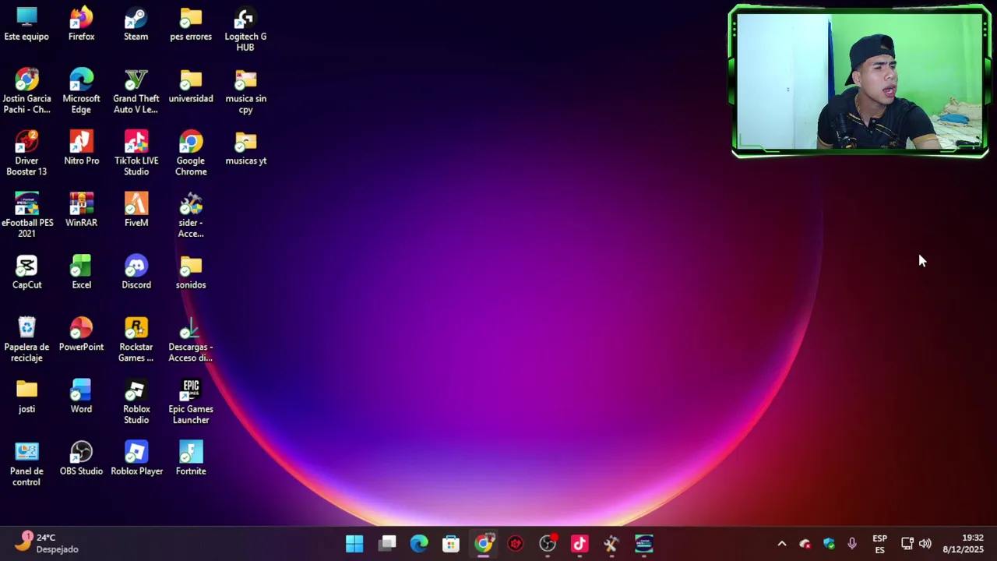Select the Papelera de reciclaje icon
This screenshot has width=997, height=561.
[x=26, y=340]
